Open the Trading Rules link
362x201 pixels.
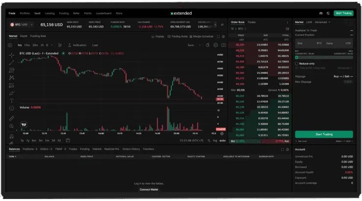178,37
